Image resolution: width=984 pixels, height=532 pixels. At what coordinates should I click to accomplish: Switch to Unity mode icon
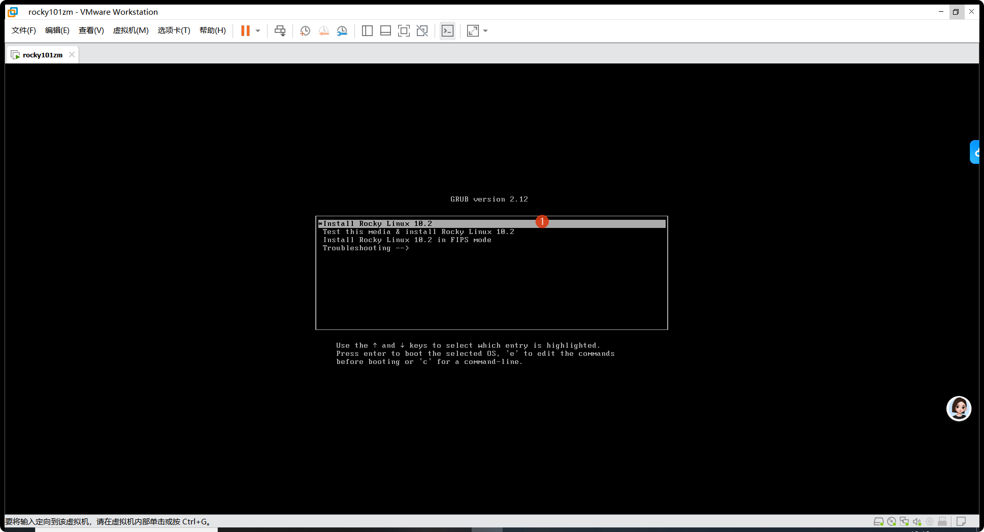(422, 31)
